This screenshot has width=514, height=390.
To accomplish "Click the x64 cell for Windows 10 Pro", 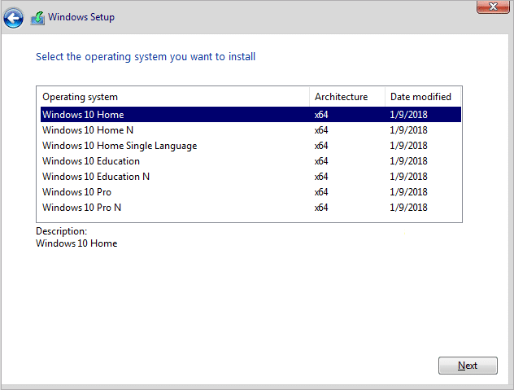I will point(321,192).
